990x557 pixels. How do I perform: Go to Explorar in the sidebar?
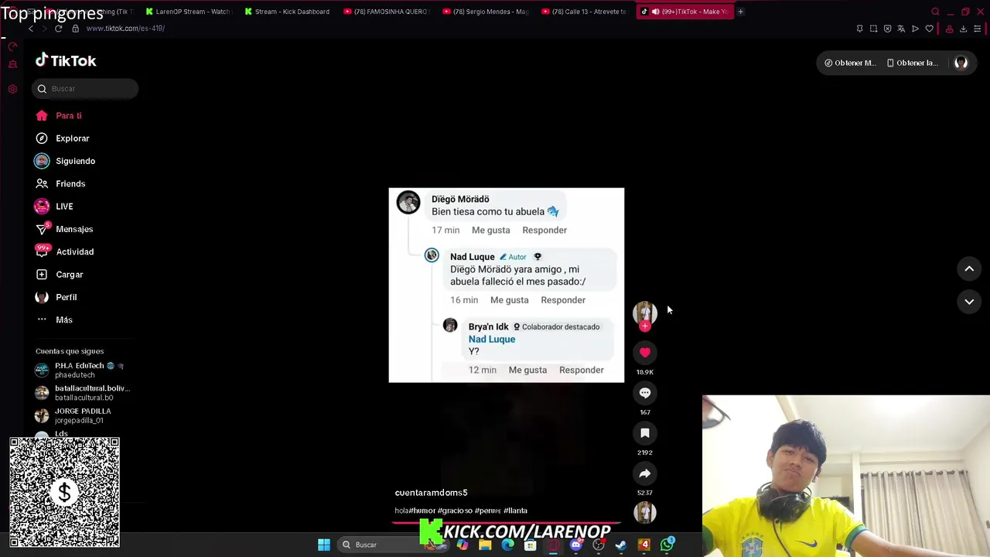tap(62, 138)
